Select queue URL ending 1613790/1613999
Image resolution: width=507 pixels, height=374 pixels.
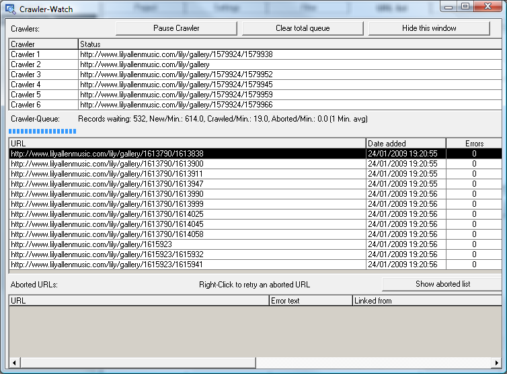pyautogui.click(x=256, y=204)
